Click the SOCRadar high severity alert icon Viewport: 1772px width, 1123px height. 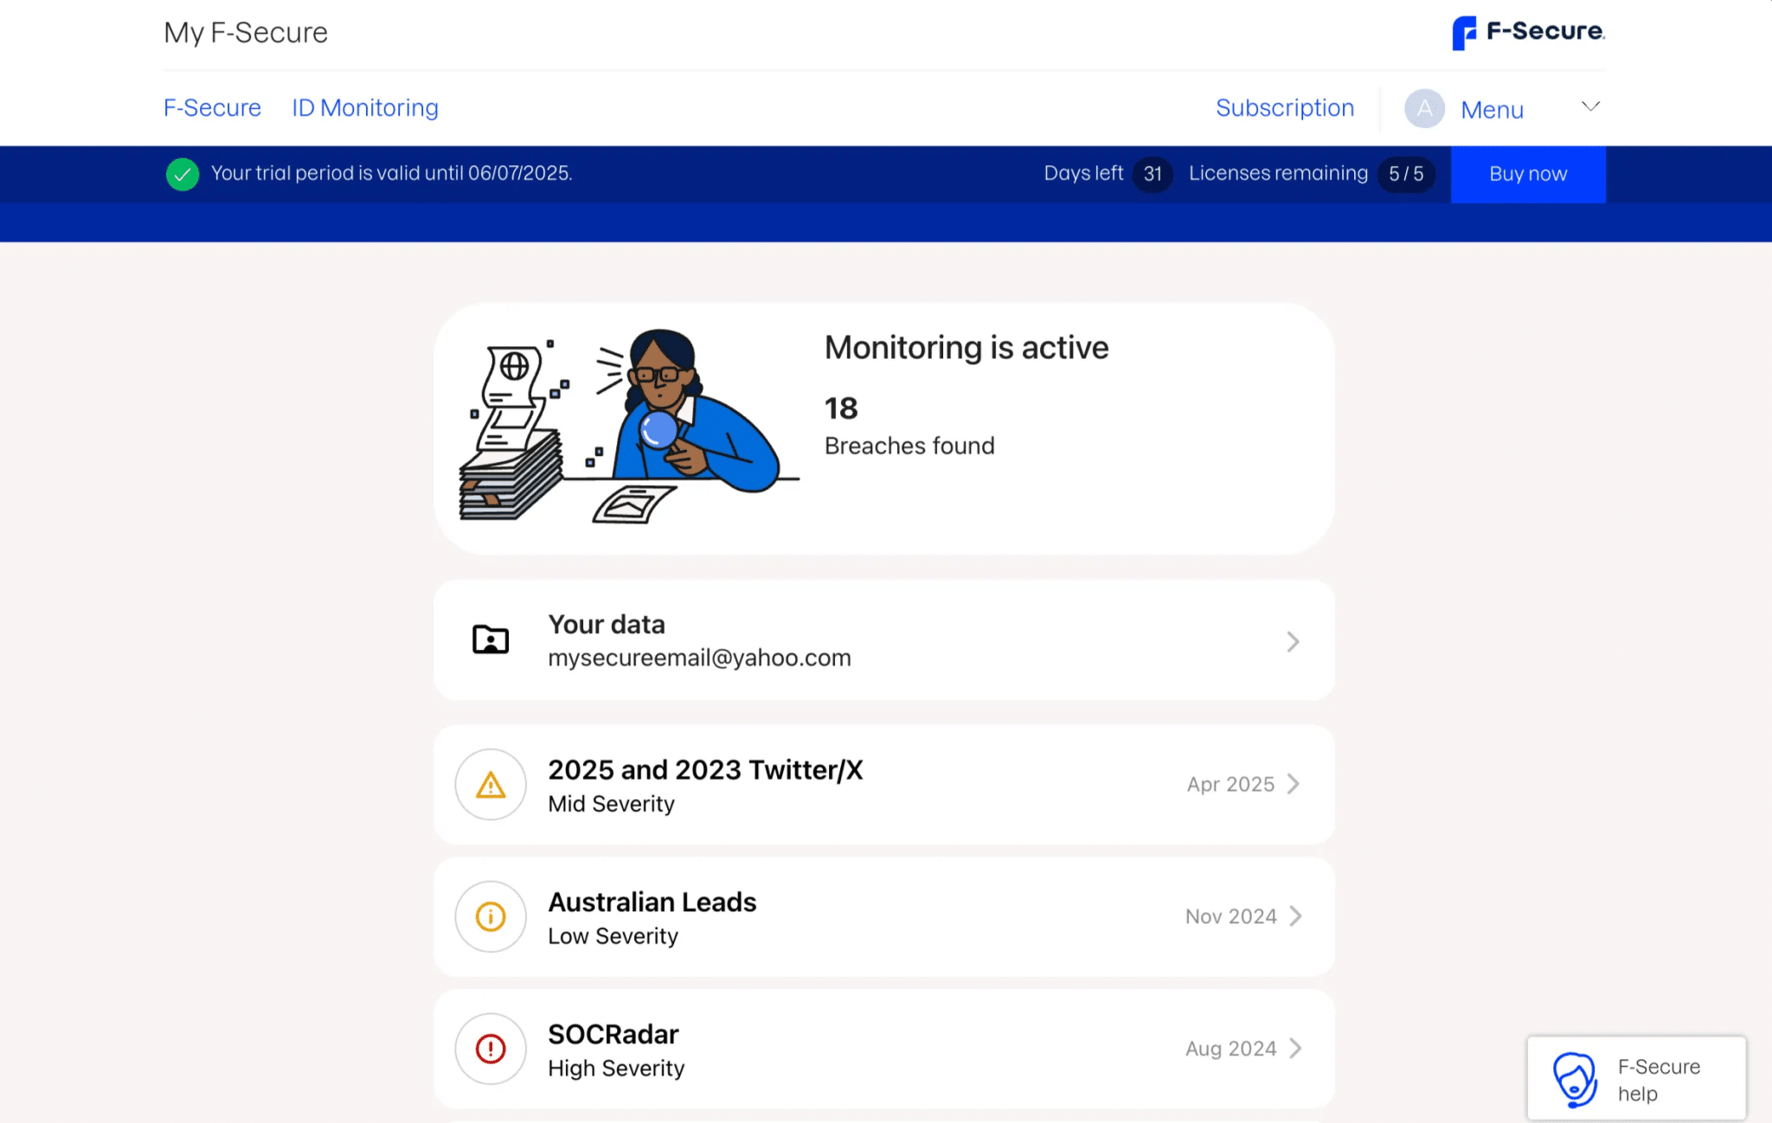491,1049
